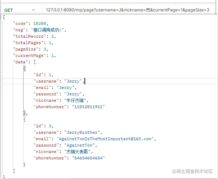Screen dimensions: 218x179
Task: Click the "data" array key
Action: click(21, 62)
